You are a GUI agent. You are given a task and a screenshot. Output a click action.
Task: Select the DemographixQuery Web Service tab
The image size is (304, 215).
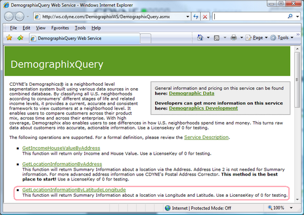coord(85,38)
